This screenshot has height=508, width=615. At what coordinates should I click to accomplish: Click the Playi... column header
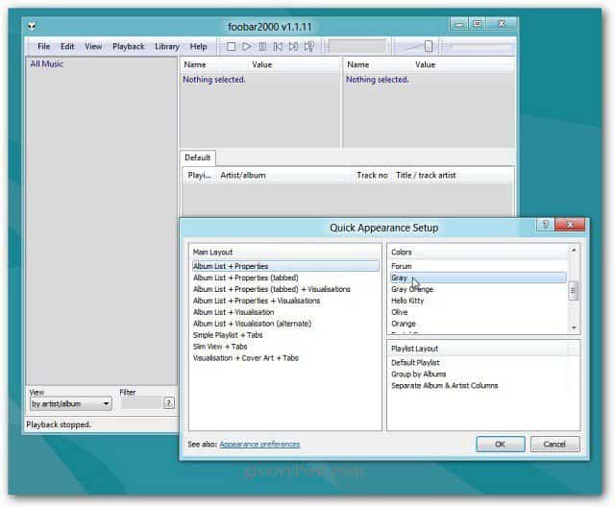[x=200, y=175]
